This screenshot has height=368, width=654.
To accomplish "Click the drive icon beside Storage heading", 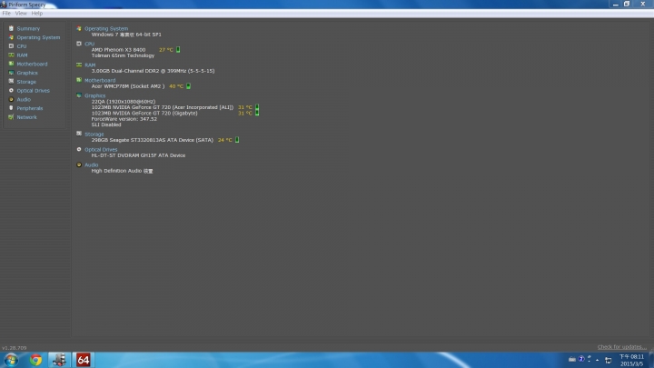I will tap(79, 134).
